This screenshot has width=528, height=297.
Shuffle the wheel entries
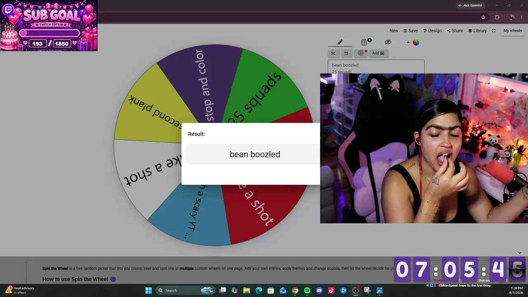(333, 53)
